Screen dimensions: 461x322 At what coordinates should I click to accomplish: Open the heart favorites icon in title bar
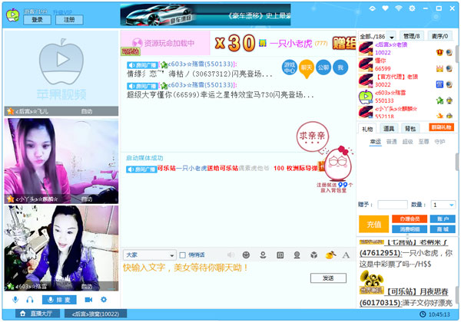pos(385,8)
